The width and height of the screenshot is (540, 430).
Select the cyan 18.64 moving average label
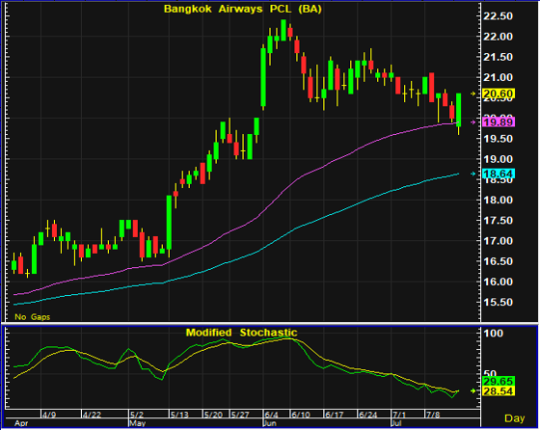(499, 174)
